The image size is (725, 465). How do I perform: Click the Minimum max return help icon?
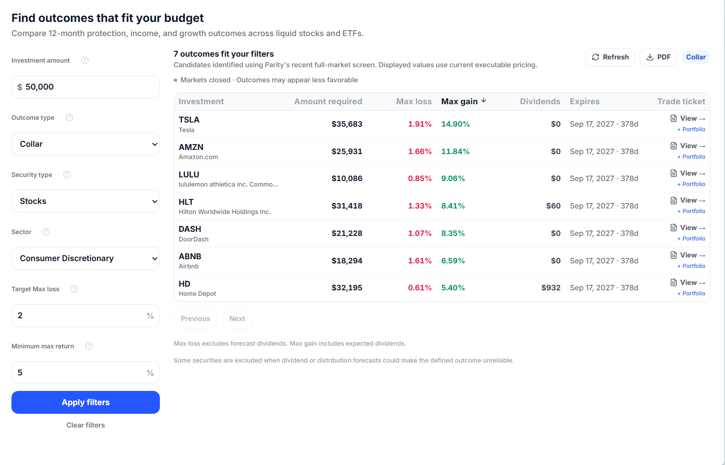click(x=89, y=346)
